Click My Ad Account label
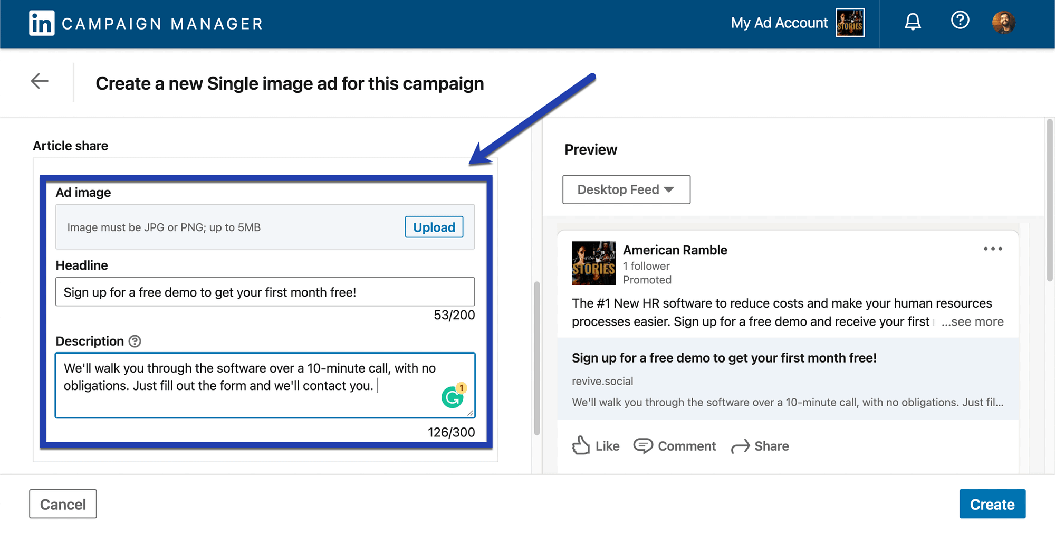 779,23
